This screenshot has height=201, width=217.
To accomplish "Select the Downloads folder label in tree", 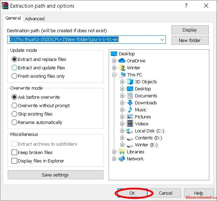I will click(146, 103).
